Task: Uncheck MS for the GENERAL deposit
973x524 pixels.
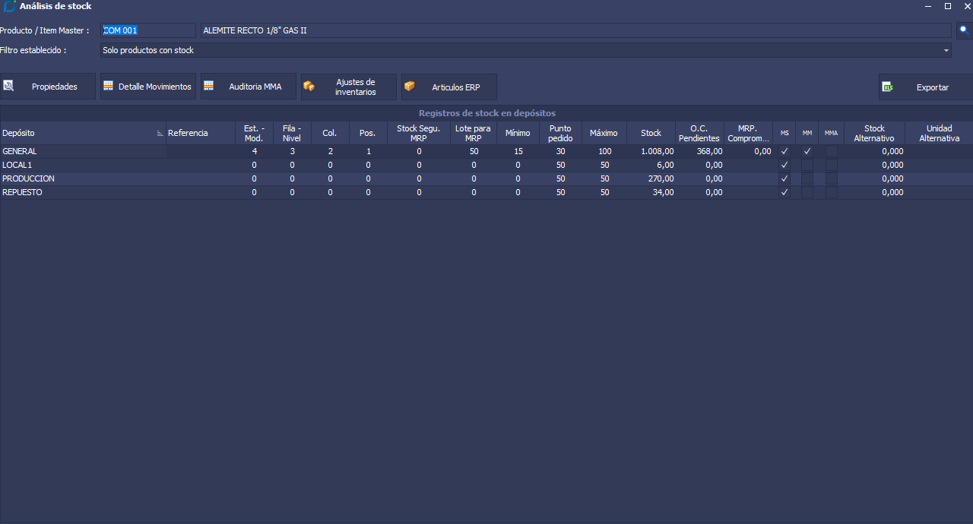Action: pyautogui.click(x=784, y=151)
